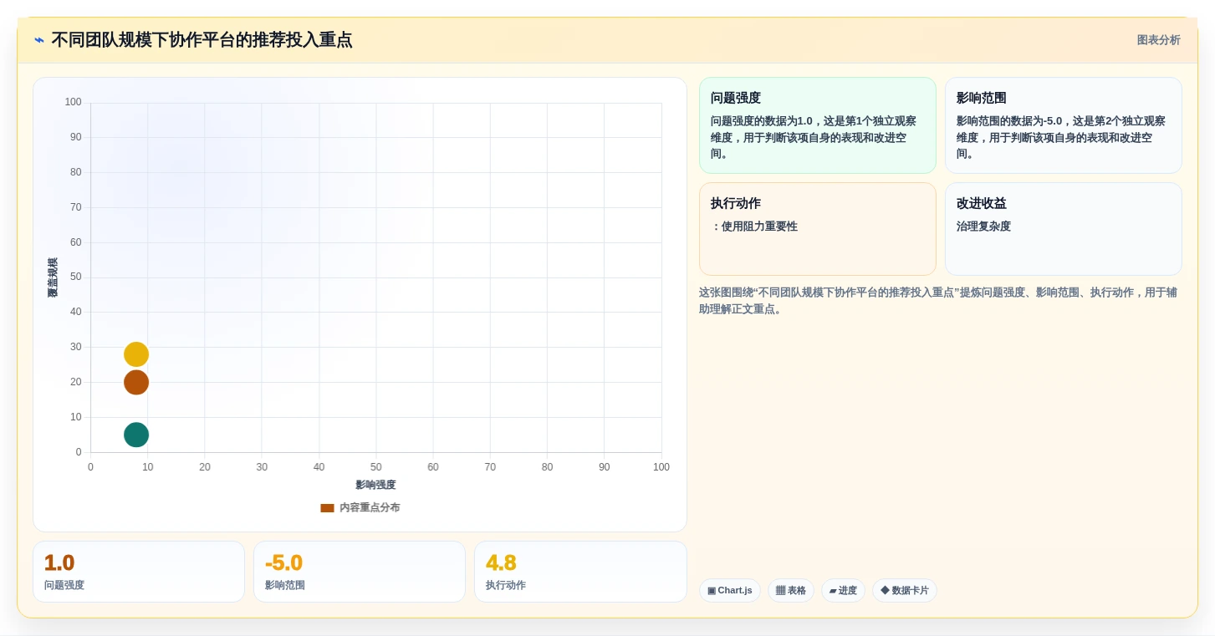The height and width of the screenshot is (636, 1215).
Task: Click the Chart.js tag
Action: click(730, 590)
